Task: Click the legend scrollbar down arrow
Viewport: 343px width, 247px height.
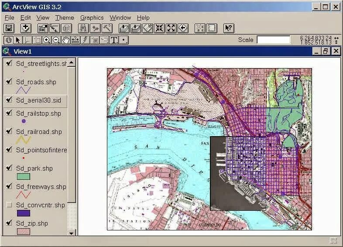Action: coord(71,233)
